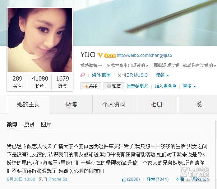The height and width of the screenshot is (189, 217).
Task: Expand the 更多 more menu
Action: click(189, 86)
